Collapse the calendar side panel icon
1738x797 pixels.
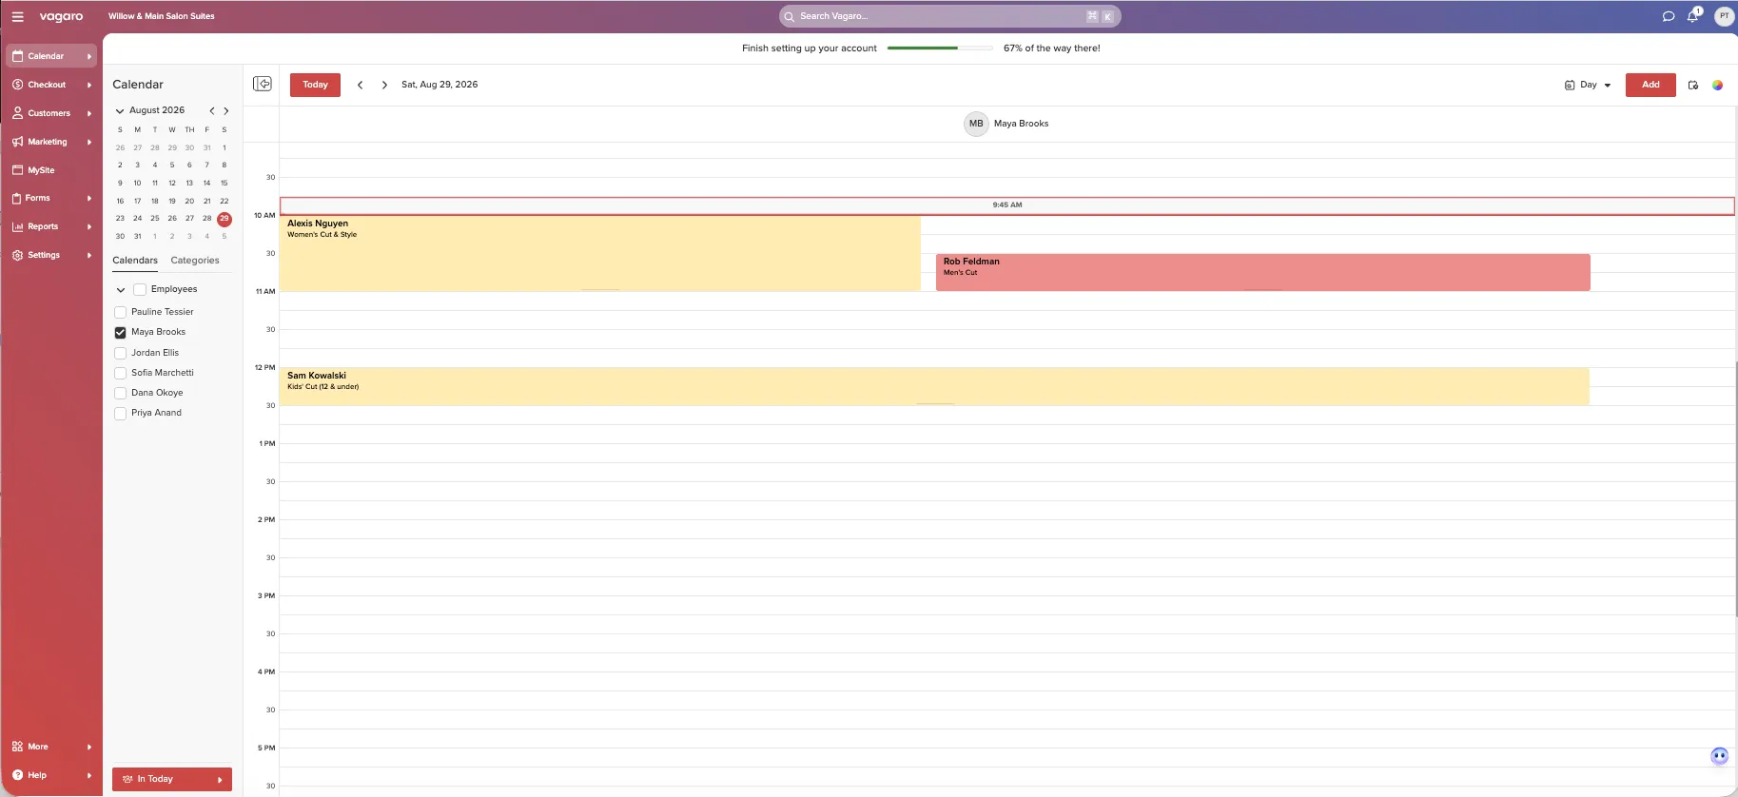pos(263,84)
